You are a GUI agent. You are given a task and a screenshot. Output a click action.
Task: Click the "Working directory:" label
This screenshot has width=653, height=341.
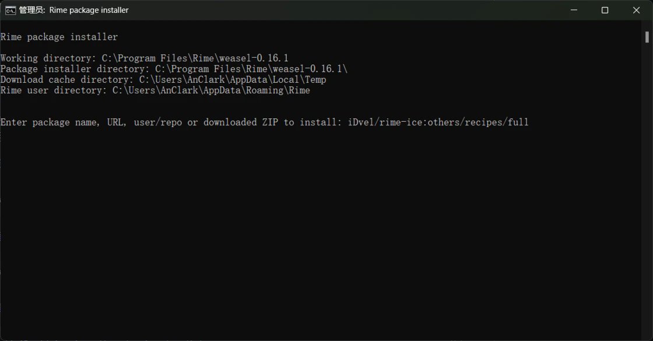[48, 58]
